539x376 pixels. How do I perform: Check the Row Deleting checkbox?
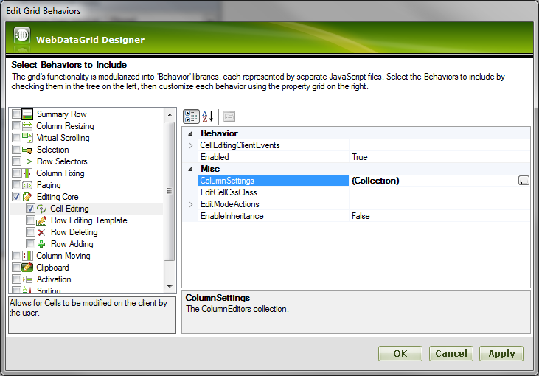pos(30,232)
